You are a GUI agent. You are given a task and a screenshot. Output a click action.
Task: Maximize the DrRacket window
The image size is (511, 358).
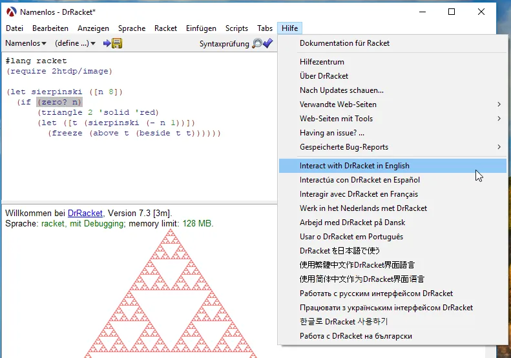coord(452,12)
